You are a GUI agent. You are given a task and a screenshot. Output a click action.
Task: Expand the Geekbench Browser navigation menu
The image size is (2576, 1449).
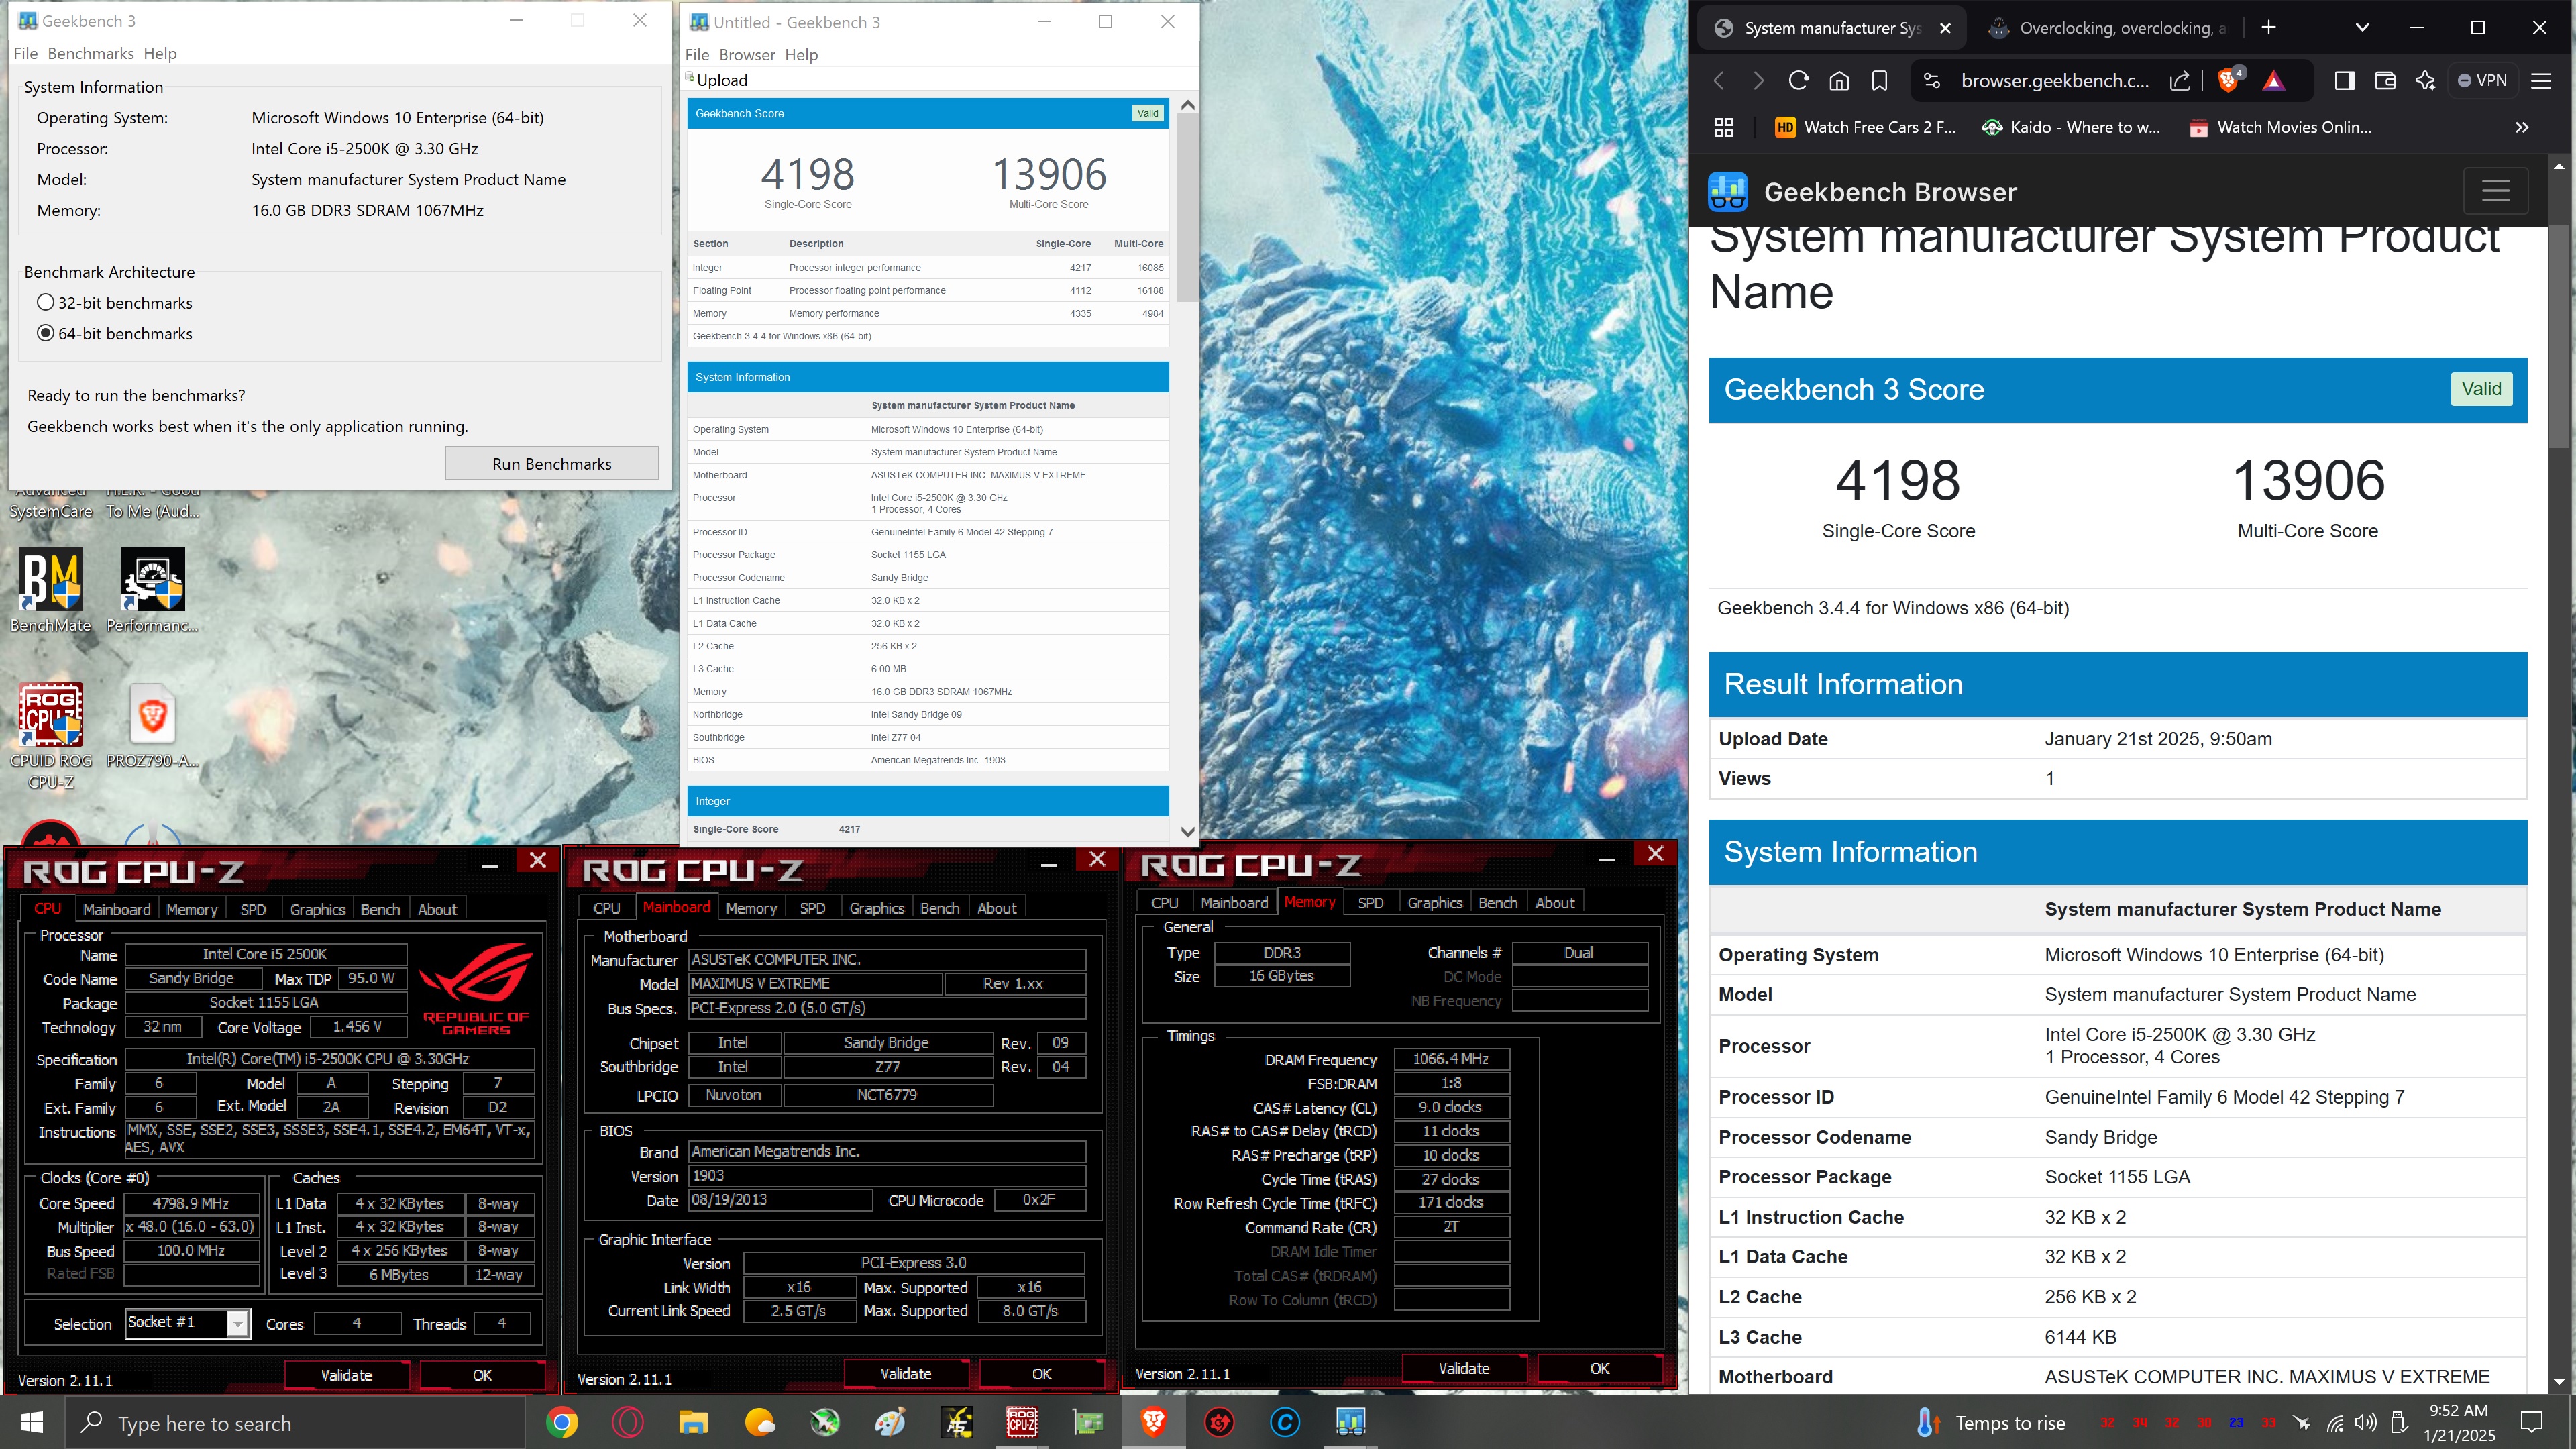[x=2496, y=191]
